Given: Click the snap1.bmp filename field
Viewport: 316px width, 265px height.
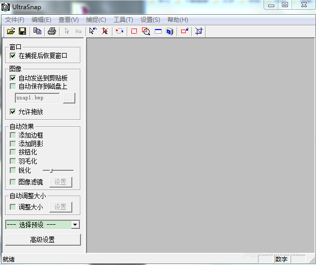Looking at the screenshot, I should pos(37,98).
